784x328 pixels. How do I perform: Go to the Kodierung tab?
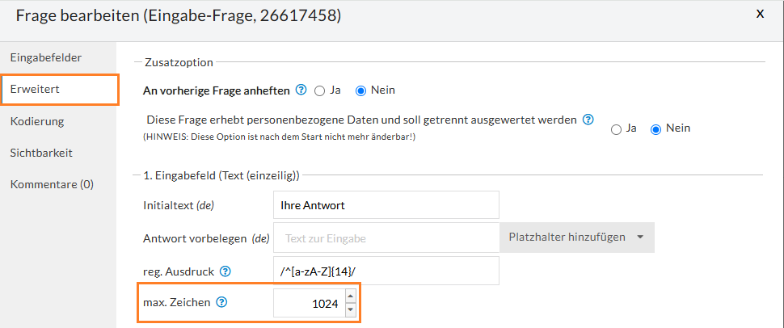[x=37, y=121]
